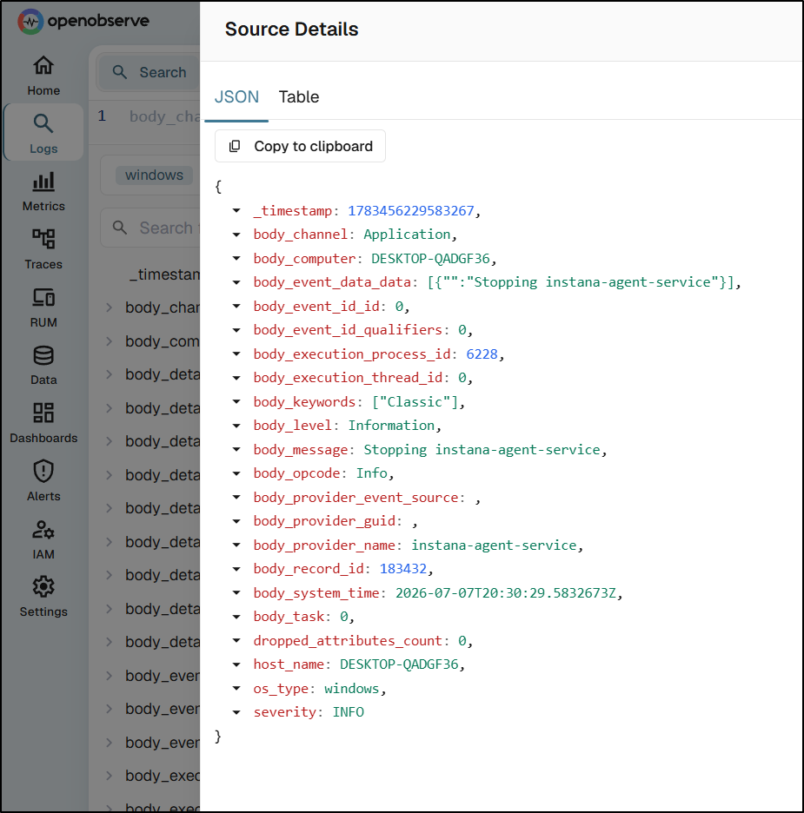Open dropdown arrow for body_event_id_id field

point(236,306)
